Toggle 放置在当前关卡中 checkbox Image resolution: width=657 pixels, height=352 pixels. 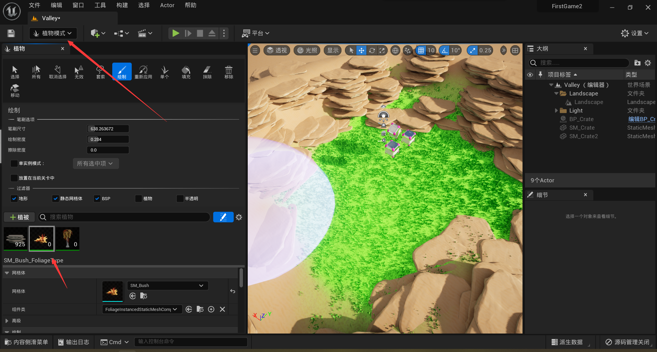(x=14, y=178)
